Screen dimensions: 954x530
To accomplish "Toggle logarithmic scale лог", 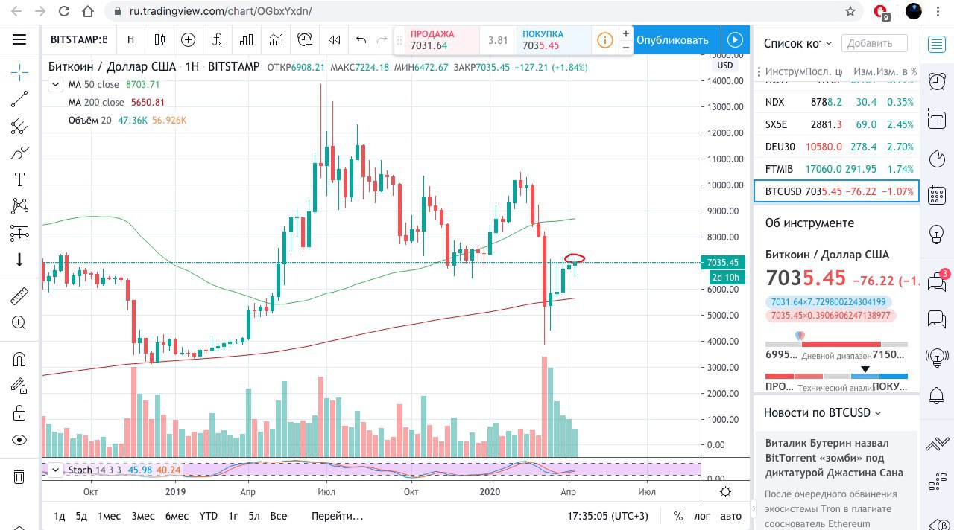I will pos(702,516).
